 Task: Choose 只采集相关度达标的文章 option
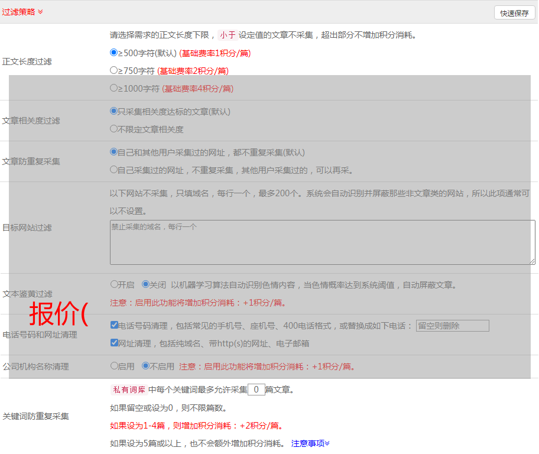coord(114,111)
